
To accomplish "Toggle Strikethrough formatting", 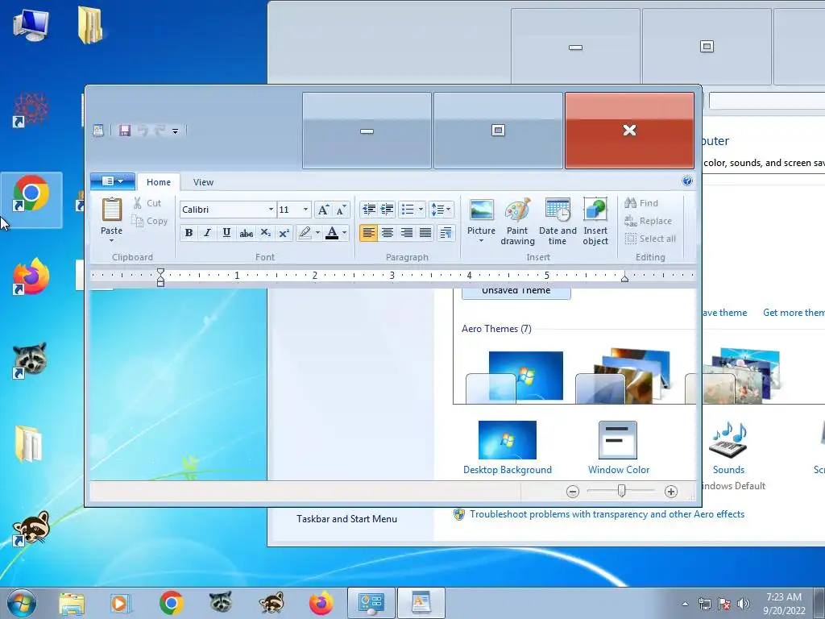I will pyautogui.click(x=246, y=233).
